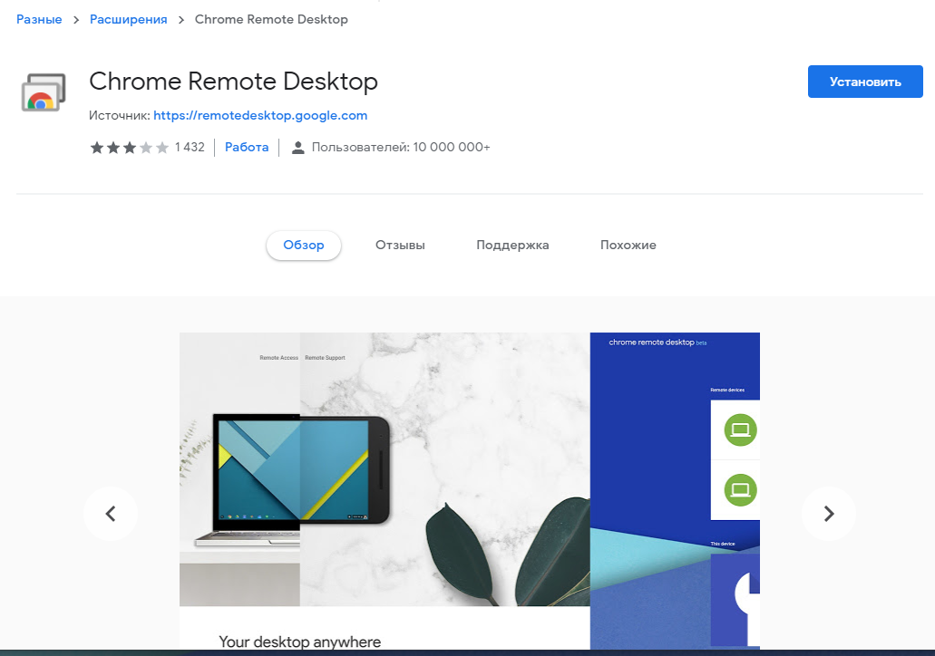
Task: Open the 1 432 ratings count
Action: [190, 147]
